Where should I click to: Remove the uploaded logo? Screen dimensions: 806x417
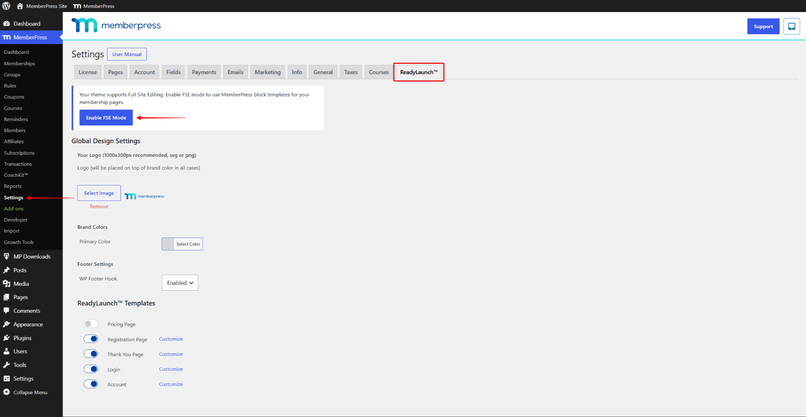pyautogui.click(x=99, y=207)
